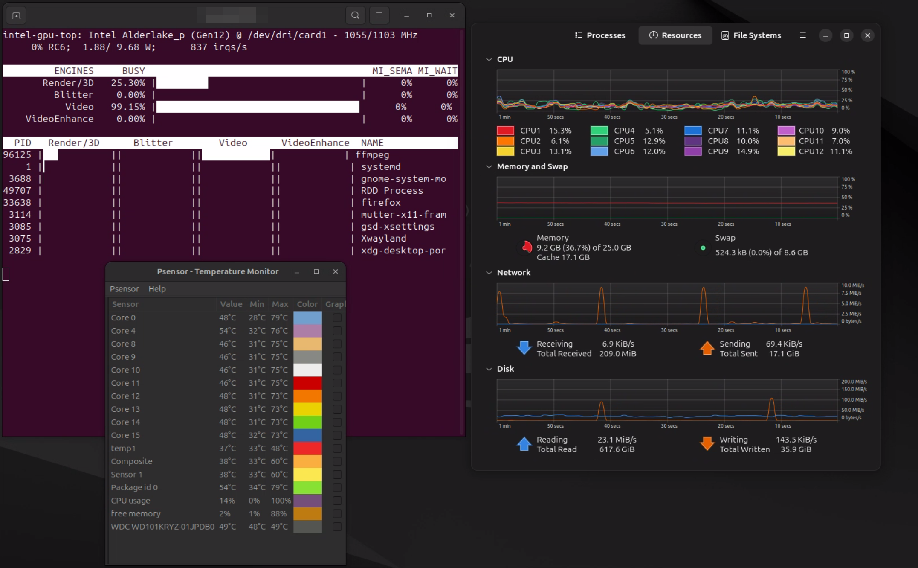Collapse the CPU section
918x568 pixels.
pos(489,59)
